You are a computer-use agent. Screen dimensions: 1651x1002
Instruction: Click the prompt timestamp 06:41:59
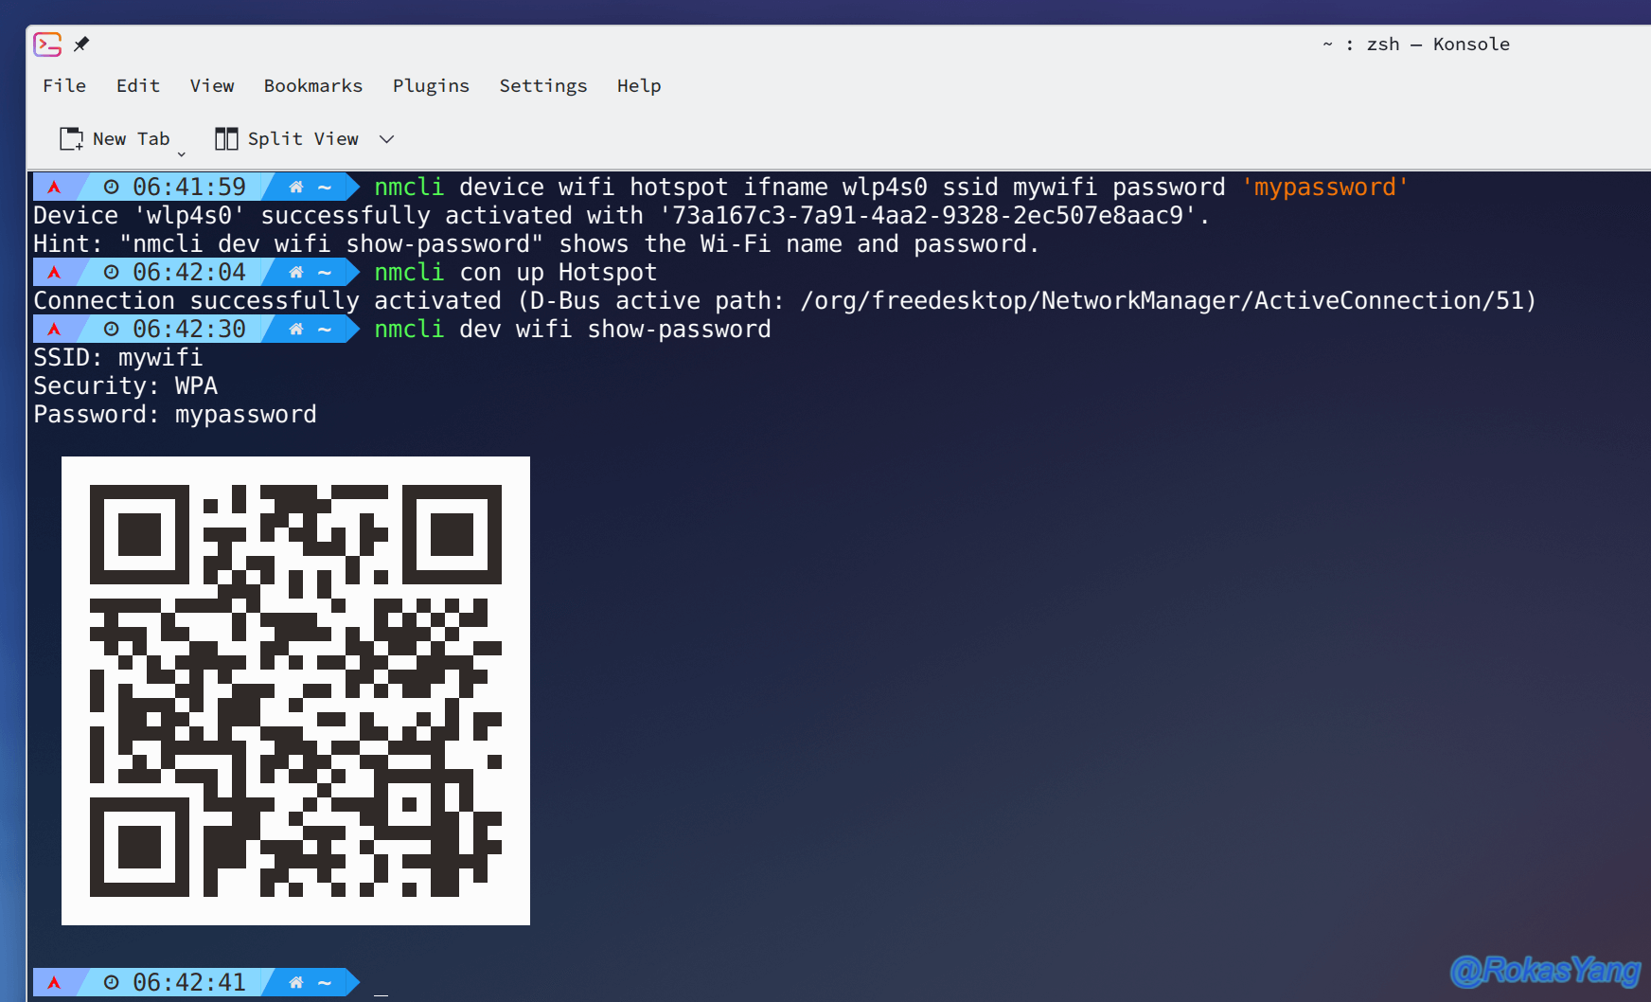point(189,187)
